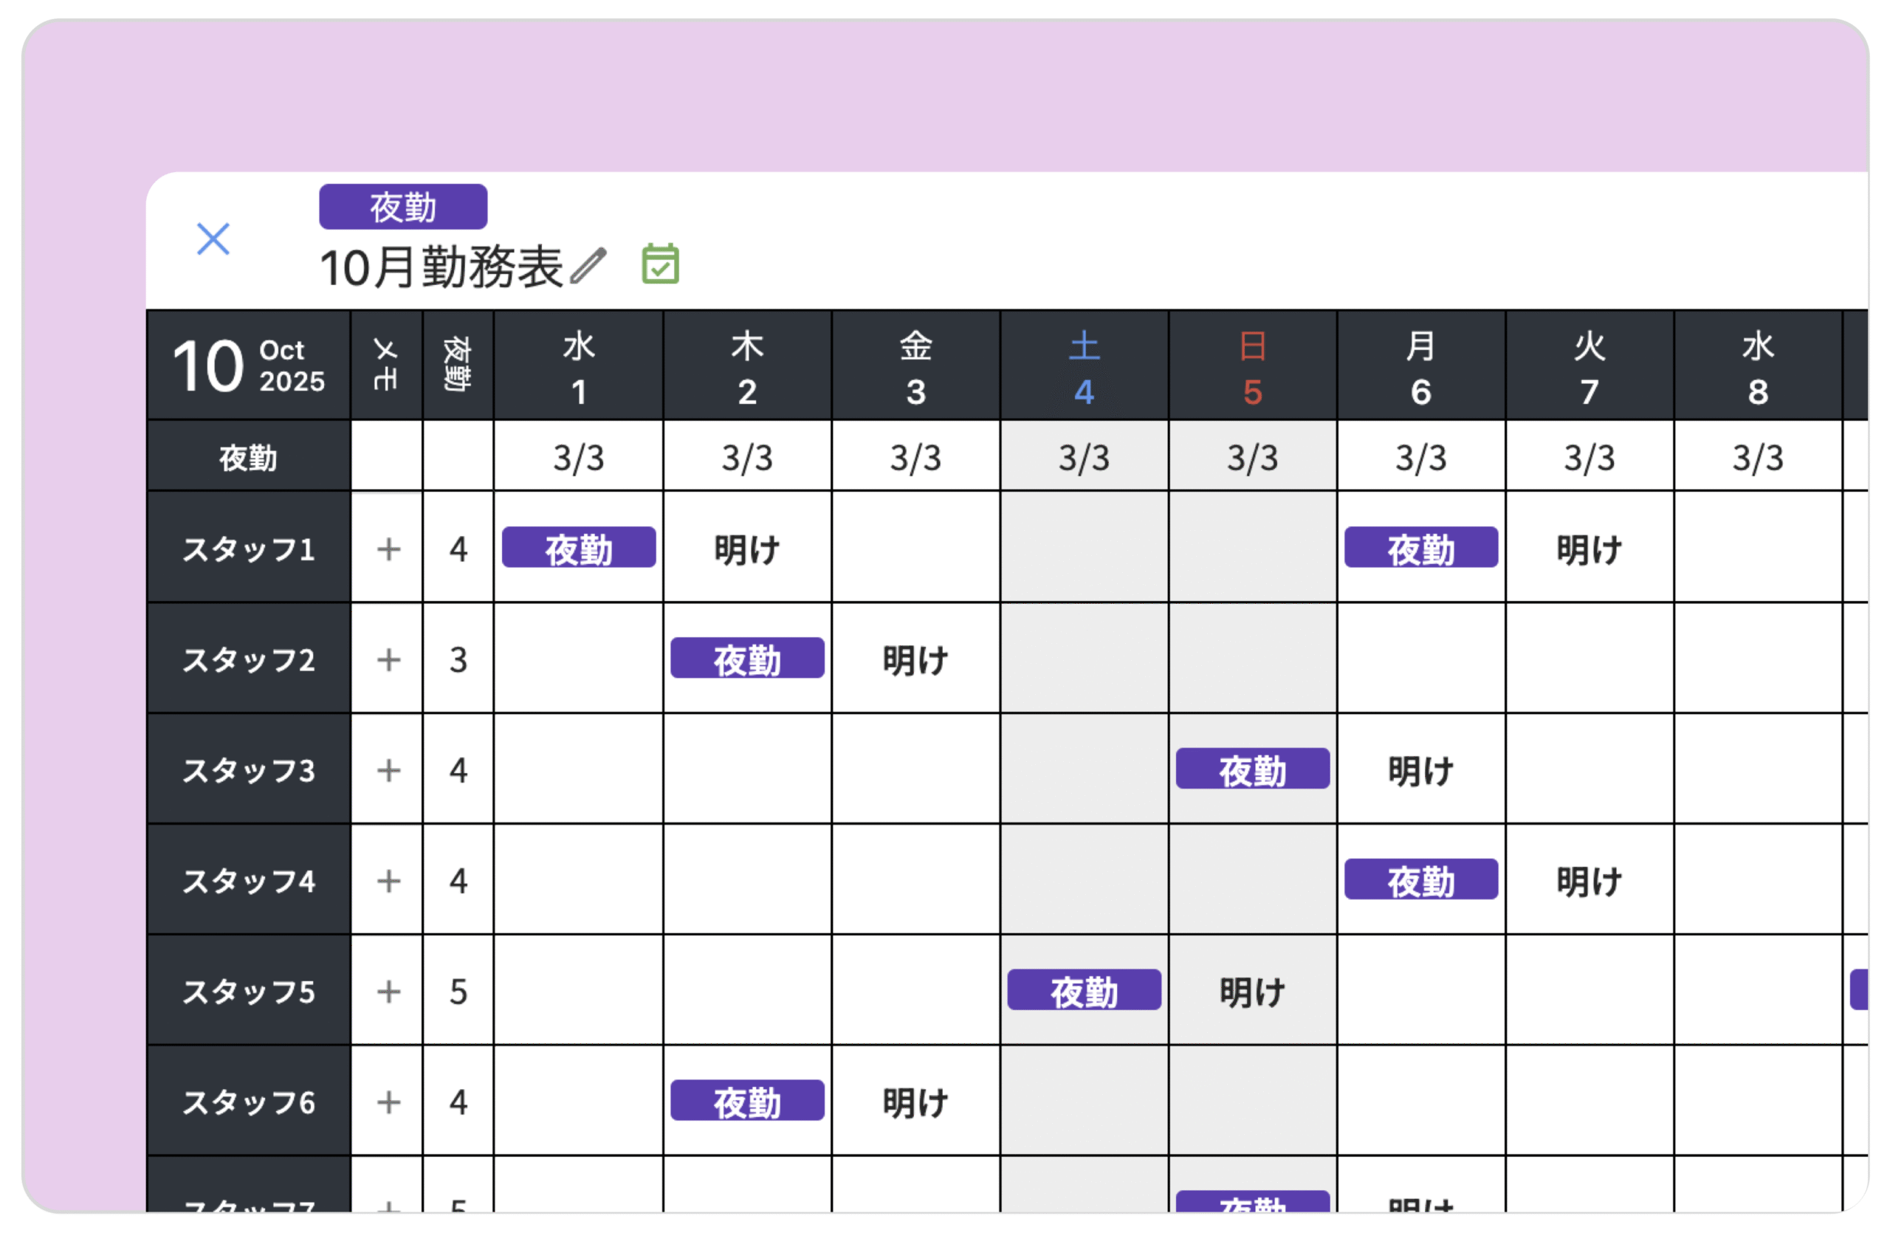Click the plus memo icon for スタッフ1
Image resolution: width=1890 pixels, height=1236 pixels.
pos(388,549)
